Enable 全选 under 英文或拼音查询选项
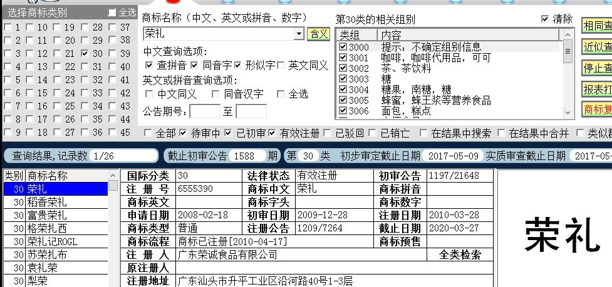 pos(281,94)
